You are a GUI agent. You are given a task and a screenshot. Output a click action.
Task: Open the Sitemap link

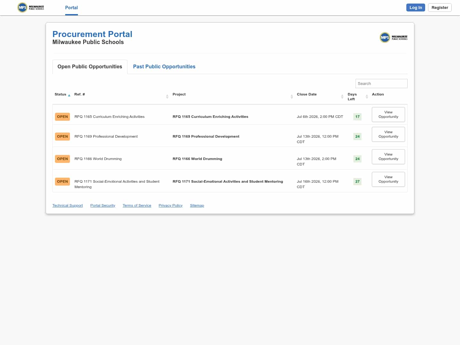[197, 205]
